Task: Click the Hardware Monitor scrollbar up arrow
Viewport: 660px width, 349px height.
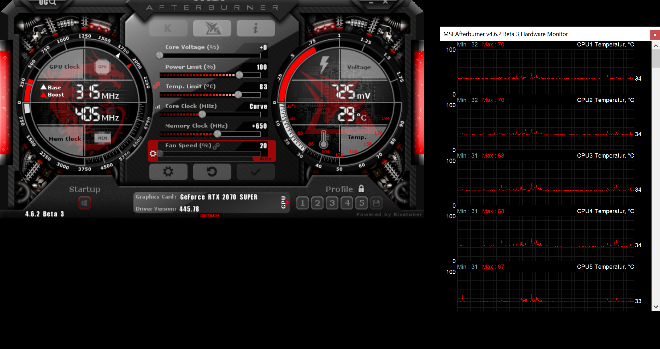Action: click(x=656, y=45)
